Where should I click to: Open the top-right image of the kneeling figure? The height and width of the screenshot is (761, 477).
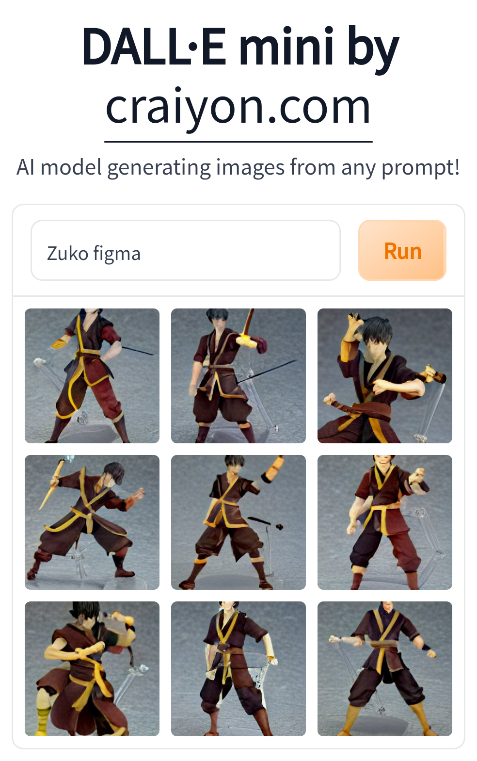coord(385,376)
